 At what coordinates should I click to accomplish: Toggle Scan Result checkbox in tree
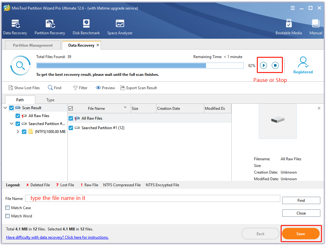pyautogui.click(x=11, y=108)
